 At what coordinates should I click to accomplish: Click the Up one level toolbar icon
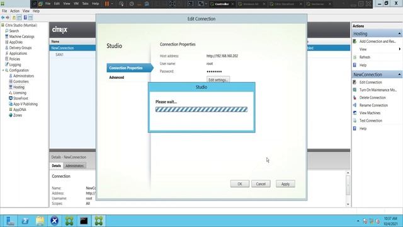[x=14, y=18]
